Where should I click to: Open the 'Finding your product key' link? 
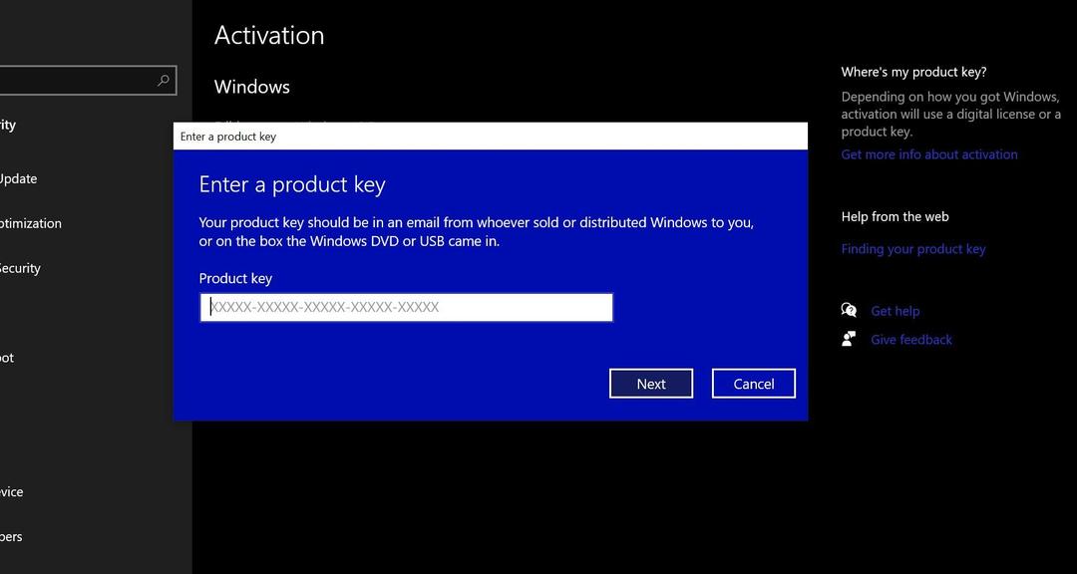[x=912, y=249]
